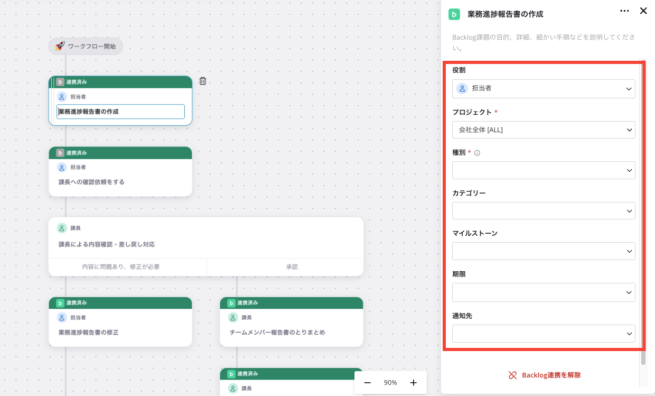Click the rocket icon on ワークフロー開始
The width and height of the screenshot is (655, 396).
pos(60,46)
